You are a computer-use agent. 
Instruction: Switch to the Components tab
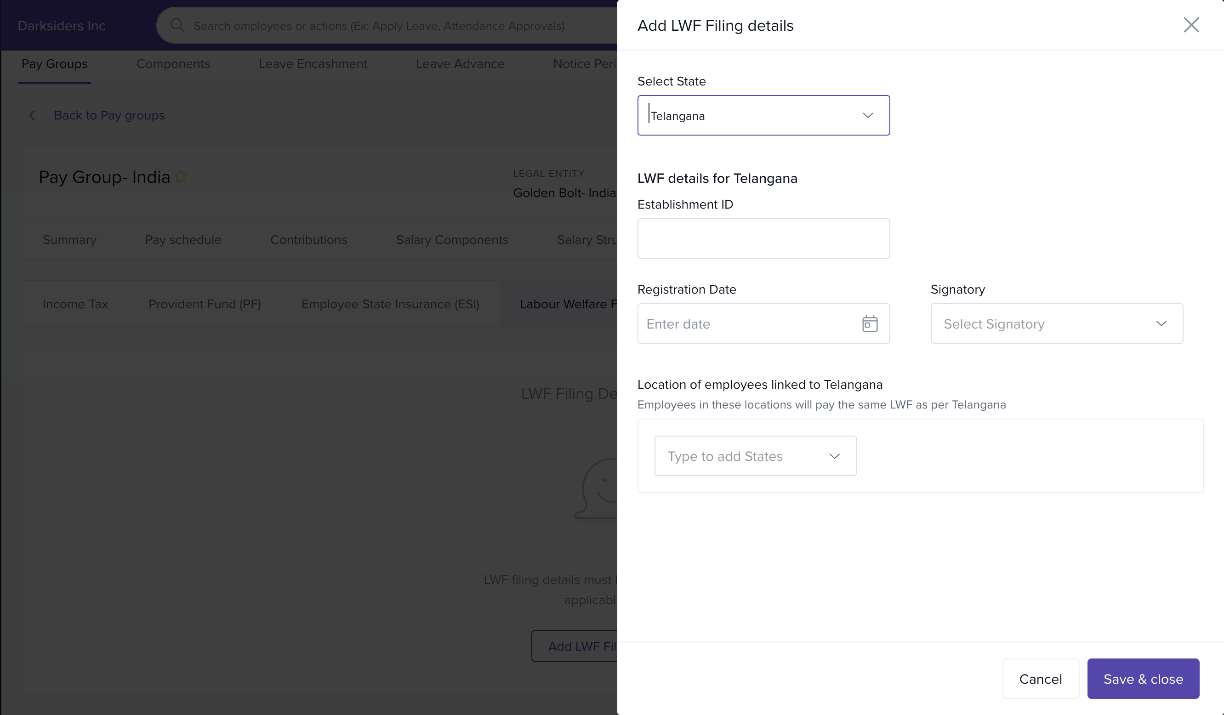pyautogui.click(x=173, y=64)
